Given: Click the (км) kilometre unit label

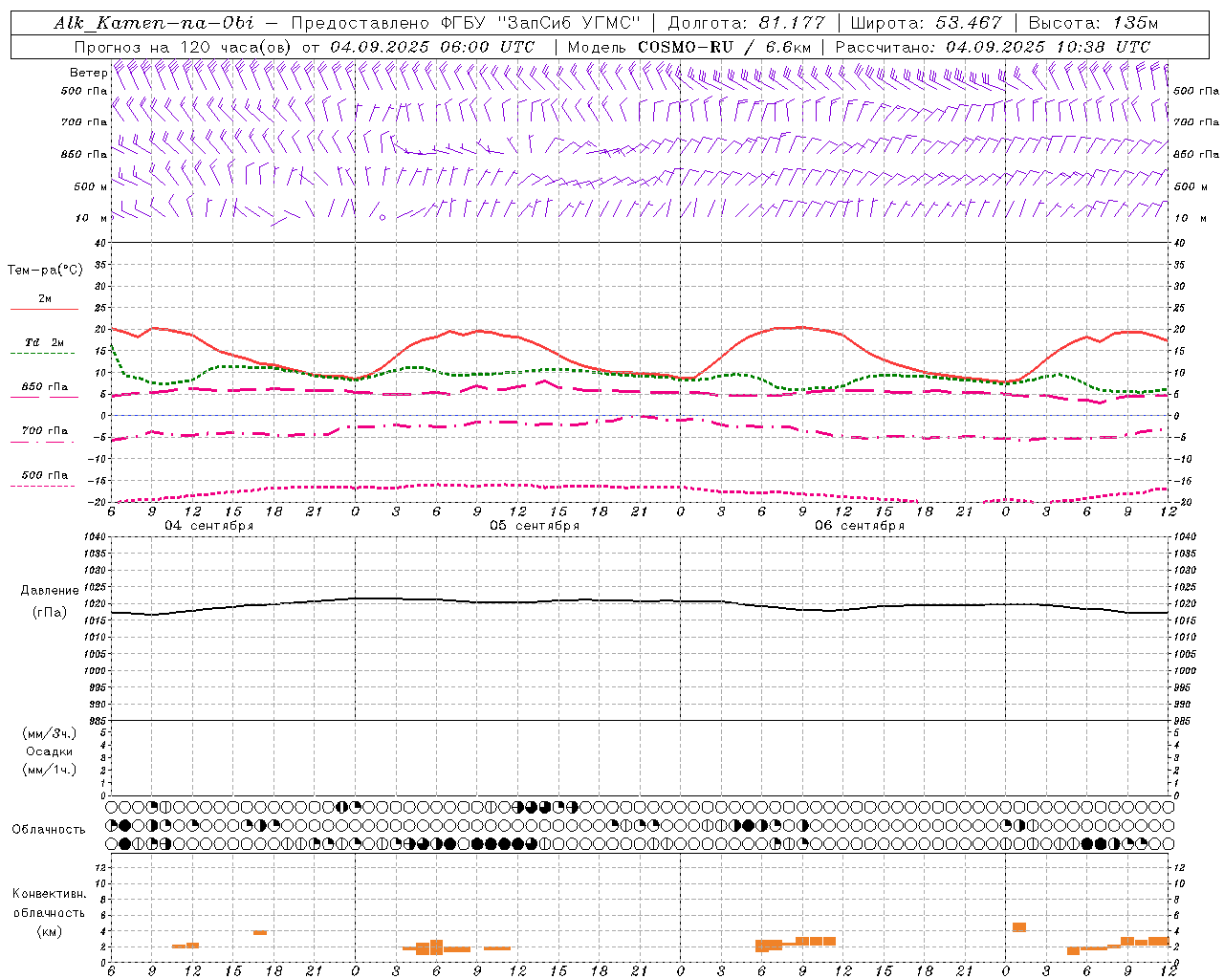Looking at the screenshot, I should tap(49, 931).
